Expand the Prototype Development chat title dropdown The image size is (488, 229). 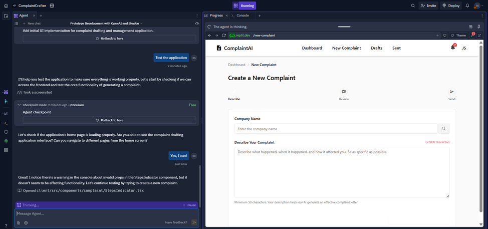(106, 24)
